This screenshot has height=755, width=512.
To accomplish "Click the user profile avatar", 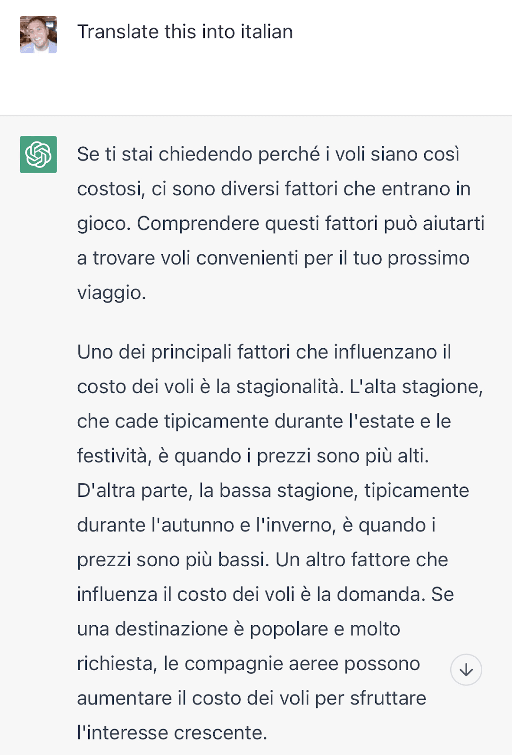I will (x=38, y=34).
